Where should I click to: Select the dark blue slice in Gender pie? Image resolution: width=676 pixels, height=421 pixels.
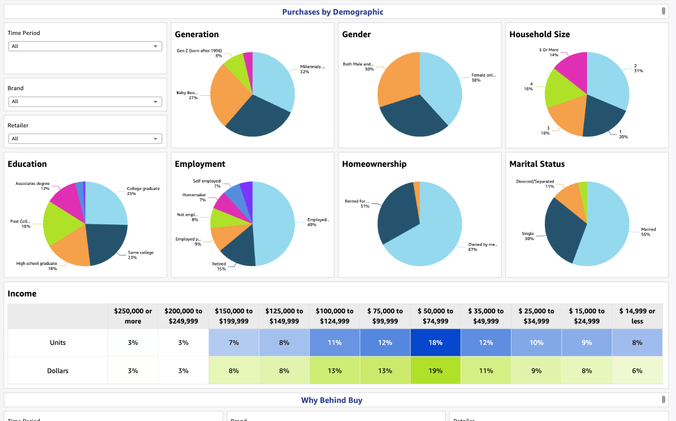point(416,117)
